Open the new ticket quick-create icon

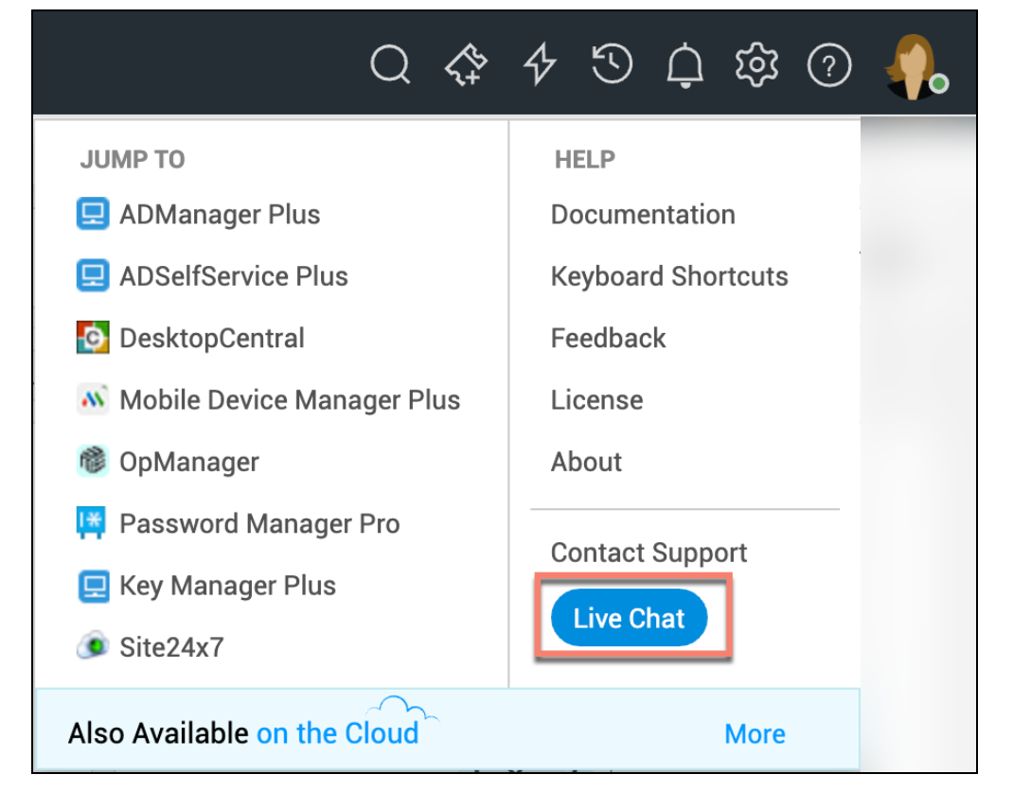tap(466, 66)
